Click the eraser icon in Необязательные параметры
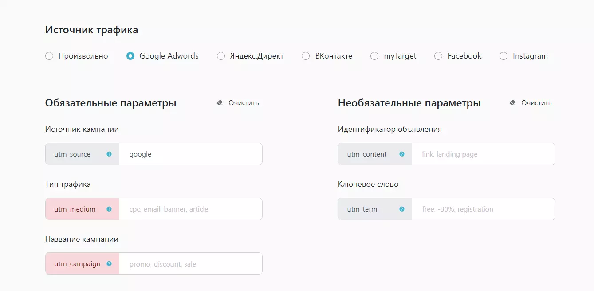This screenshot has height=291, width=594. [512, 103]
